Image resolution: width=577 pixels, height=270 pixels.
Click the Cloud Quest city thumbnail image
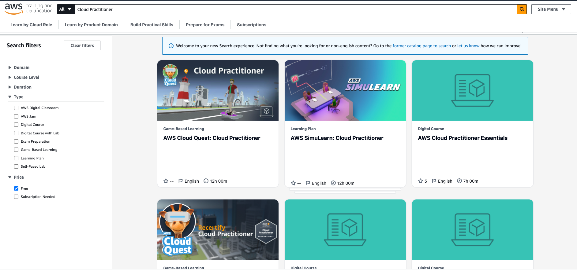218,90
